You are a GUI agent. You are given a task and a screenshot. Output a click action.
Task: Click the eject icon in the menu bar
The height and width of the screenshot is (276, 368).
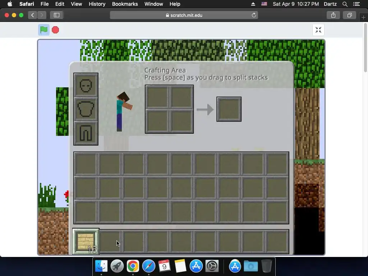coord(253,4)
